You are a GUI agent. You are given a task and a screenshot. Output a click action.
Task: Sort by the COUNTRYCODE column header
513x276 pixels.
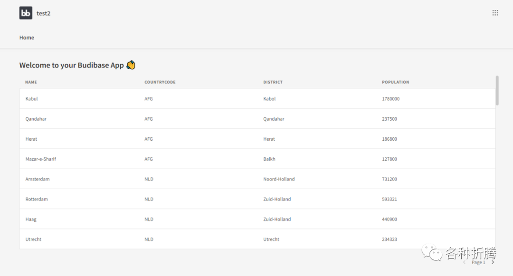(x=160, y=82)
